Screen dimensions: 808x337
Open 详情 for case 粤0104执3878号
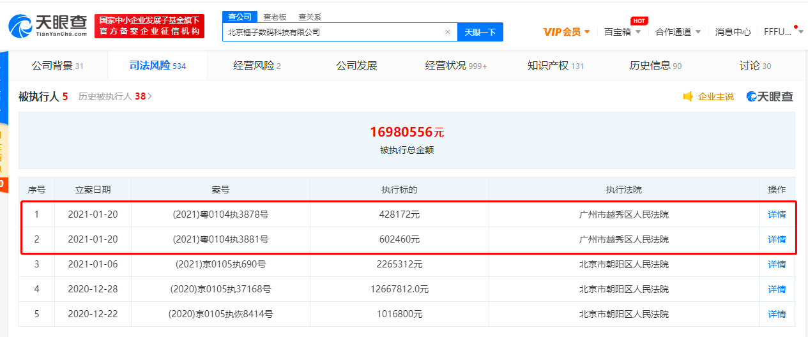[x=777, y=215]
